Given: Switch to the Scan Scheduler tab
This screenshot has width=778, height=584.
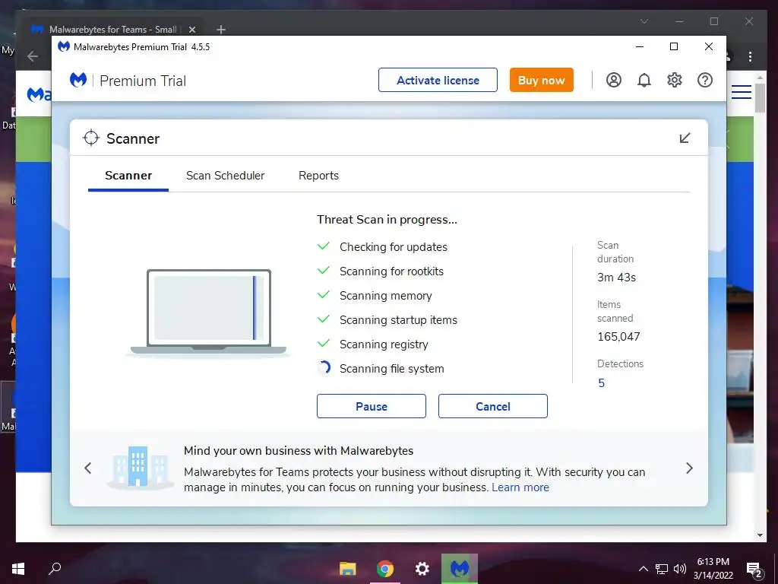Looking at the screenshot, I should coord(225,176).
